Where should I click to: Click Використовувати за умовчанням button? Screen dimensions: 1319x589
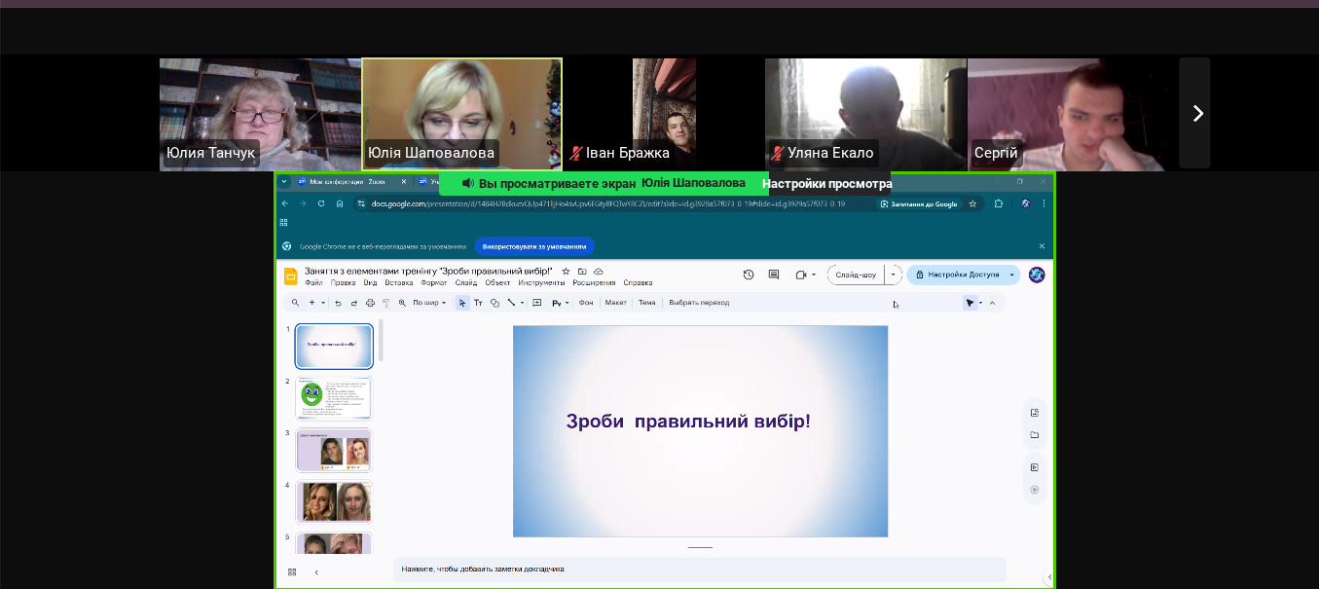[x=534, y=246]
